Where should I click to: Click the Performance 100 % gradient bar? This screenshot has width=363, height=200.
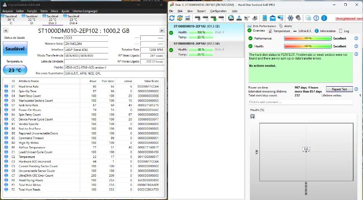pos(308,38)
